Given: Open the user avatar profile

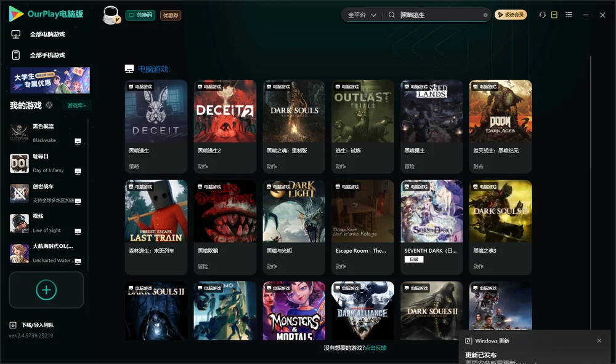Looking at the screenshot, I should 111,15.
